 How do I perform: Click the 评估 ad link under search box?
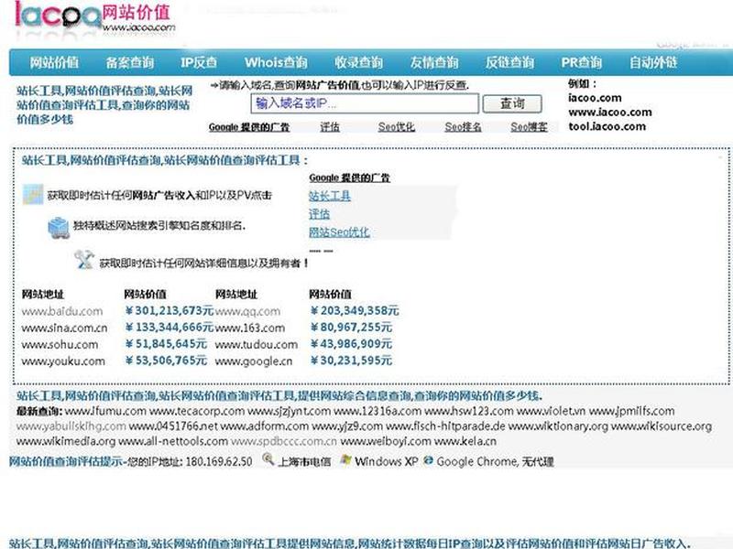(330, 126)
